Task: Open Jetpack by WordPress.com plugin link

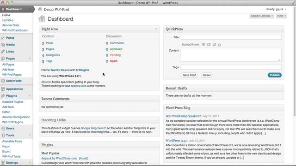Action: tap(59, 158)
